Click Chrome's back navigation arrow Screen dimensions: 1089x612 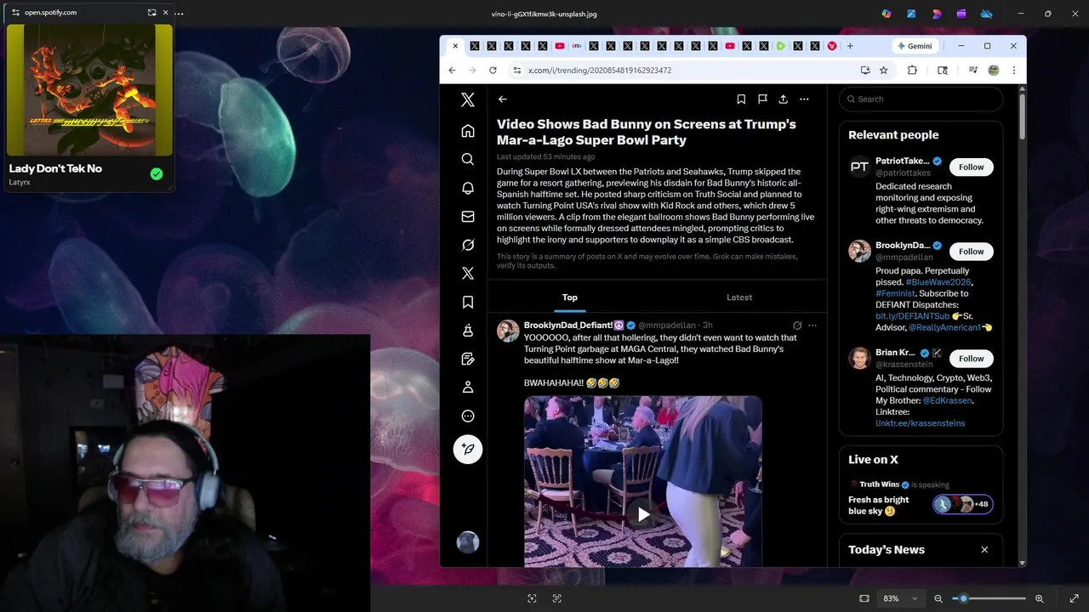tap(452, 71)
